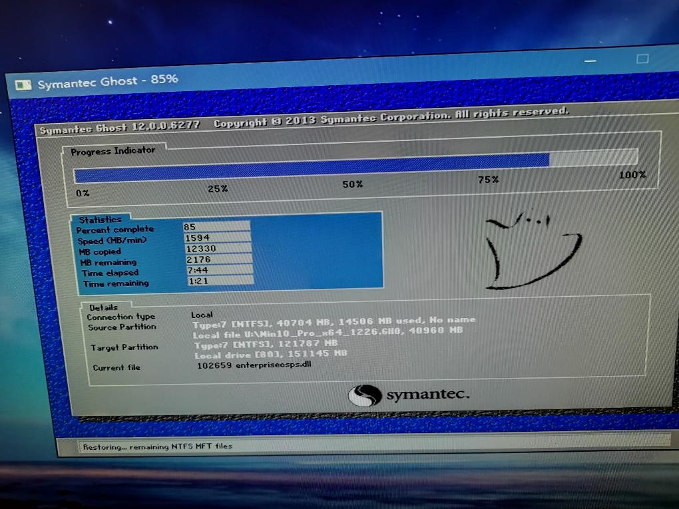Select the window title 'Symantec Ghost - 85%'
The image size is (679, 509).
(x=107, y=81)
